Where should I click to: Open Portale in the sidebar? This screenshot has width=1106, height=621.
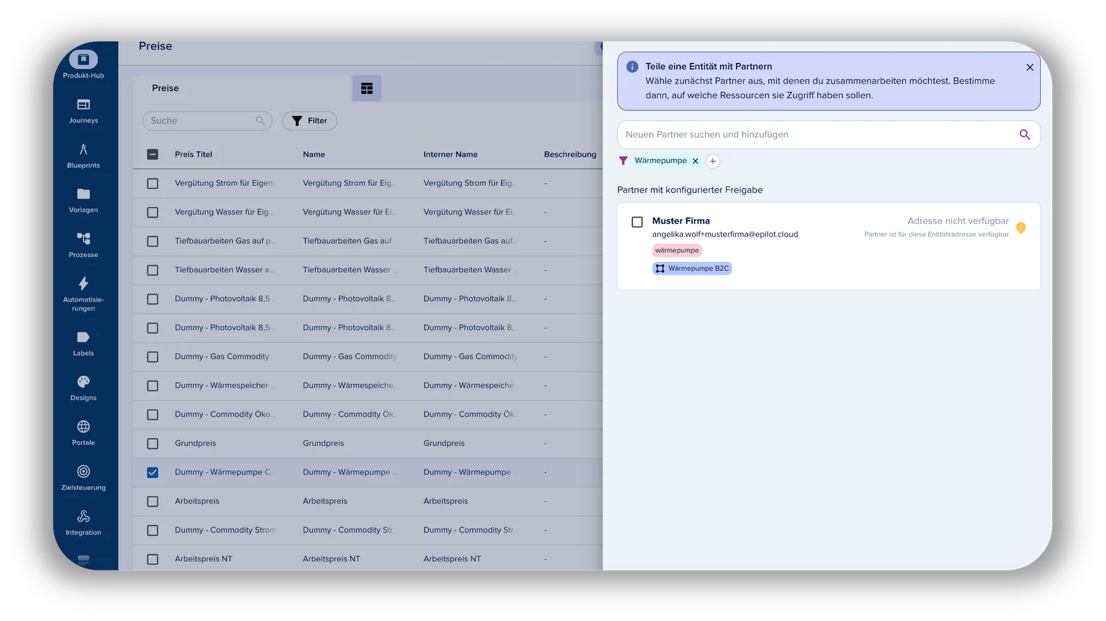click(84, 433)
